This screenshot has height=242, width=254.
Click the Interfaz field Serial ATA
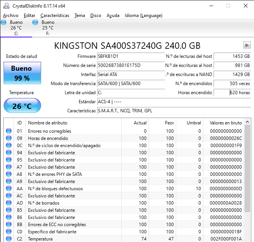click(131, 74)
